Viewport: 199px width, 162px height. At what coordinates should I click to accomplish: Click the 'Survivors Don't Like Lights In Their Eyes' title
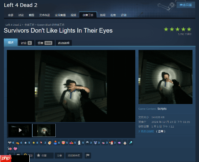[58, 30]
